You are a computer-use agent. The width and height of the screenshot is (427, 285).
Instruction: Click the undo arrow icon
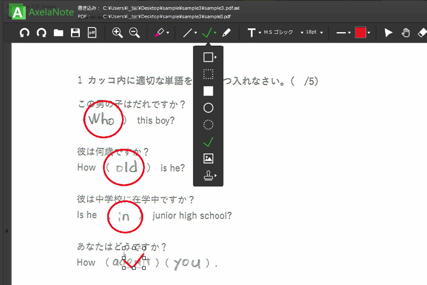tap(24, 33)
